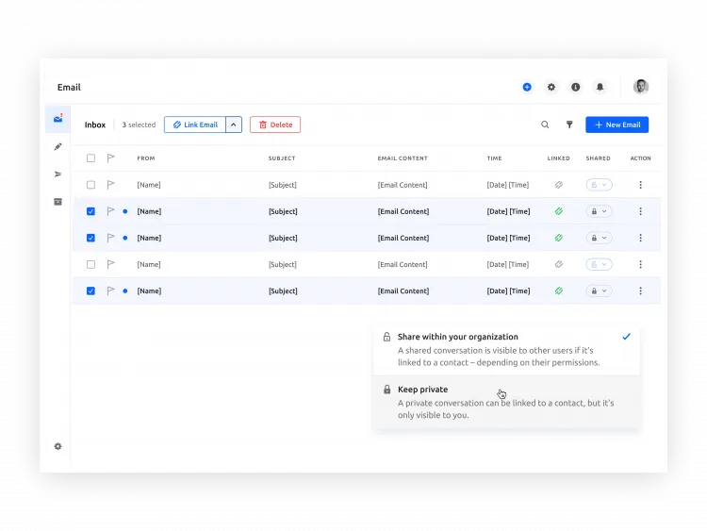
Task: Open action menu dots of first email row
Action: click(640, 185)
